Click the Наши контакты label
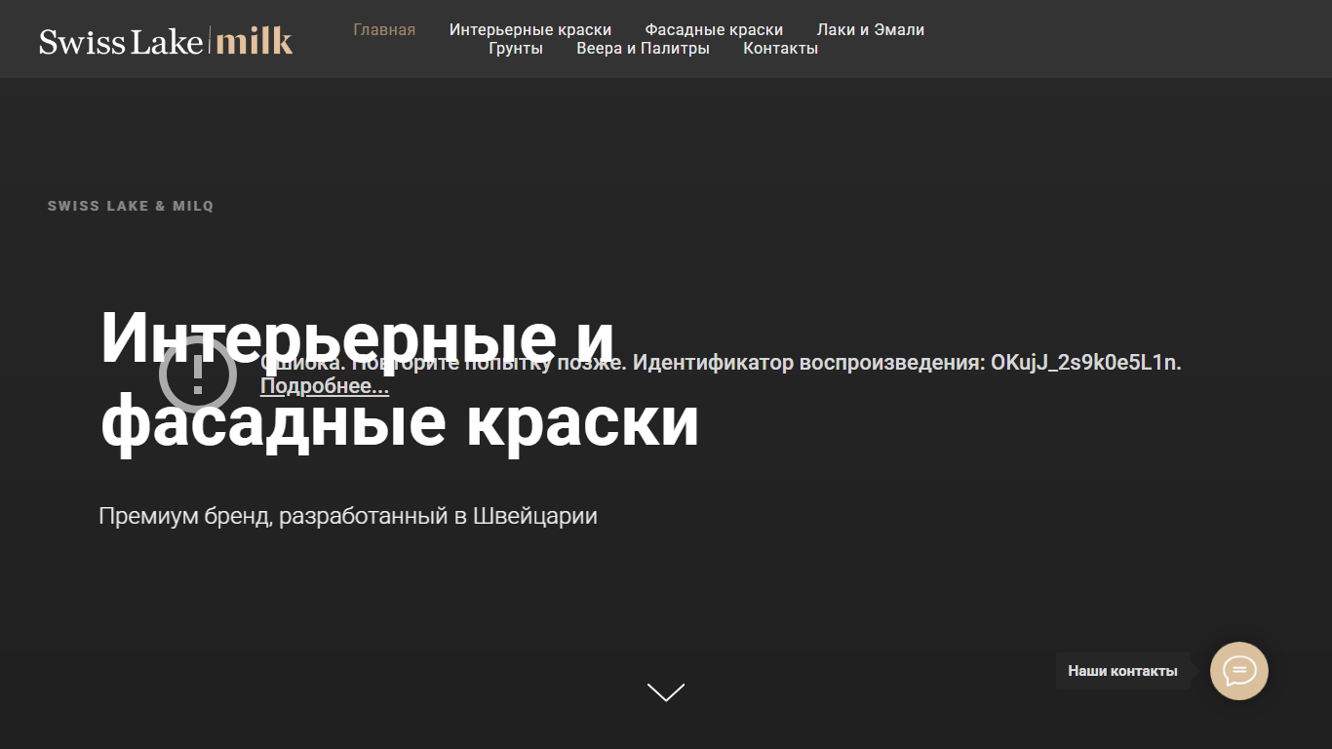1332x749 pixels. (x=1123, y=671)
